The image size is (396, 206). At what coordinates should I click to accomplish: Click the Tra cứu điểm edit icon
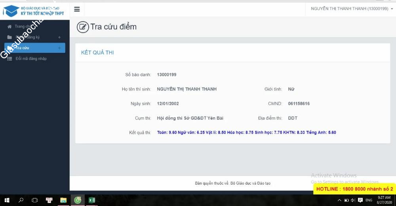coord(82,27)
